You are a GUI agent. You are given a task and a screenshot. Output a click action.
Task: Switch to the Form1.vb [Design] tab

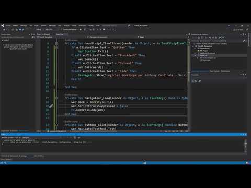coord(43,34)
